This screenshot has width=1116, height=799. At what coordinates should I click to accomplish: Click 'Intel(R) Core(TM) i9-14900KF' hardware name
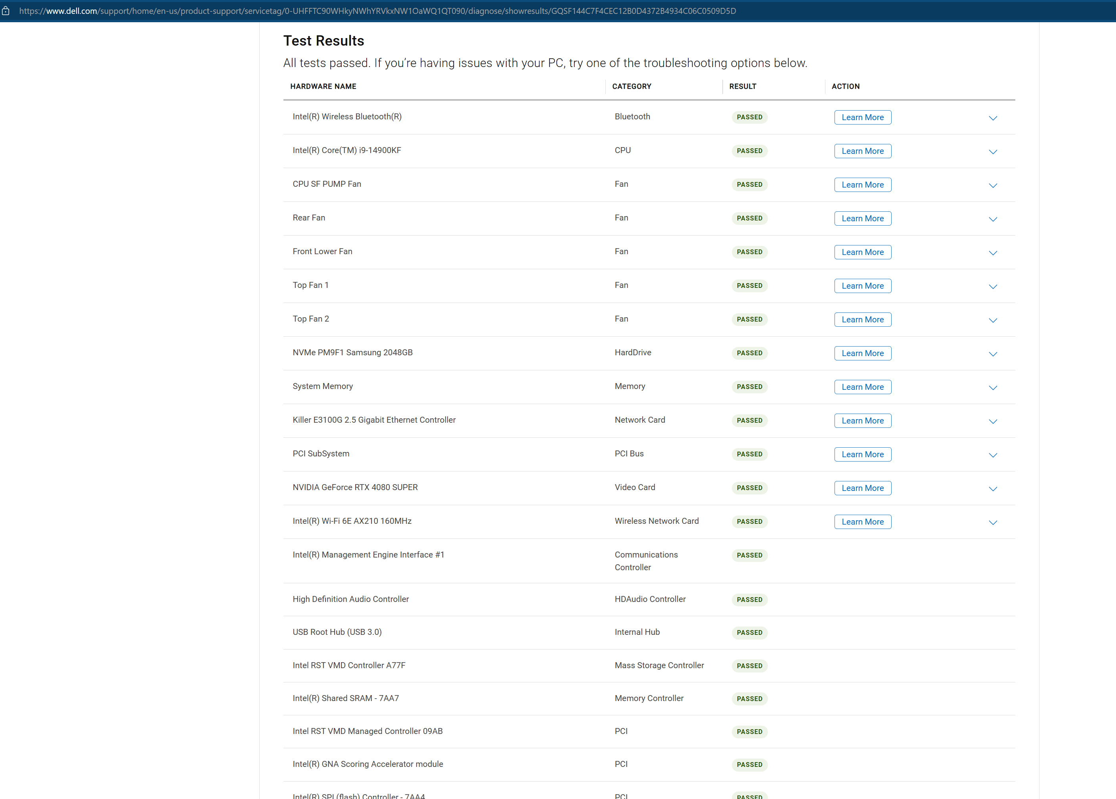point(347,150)
